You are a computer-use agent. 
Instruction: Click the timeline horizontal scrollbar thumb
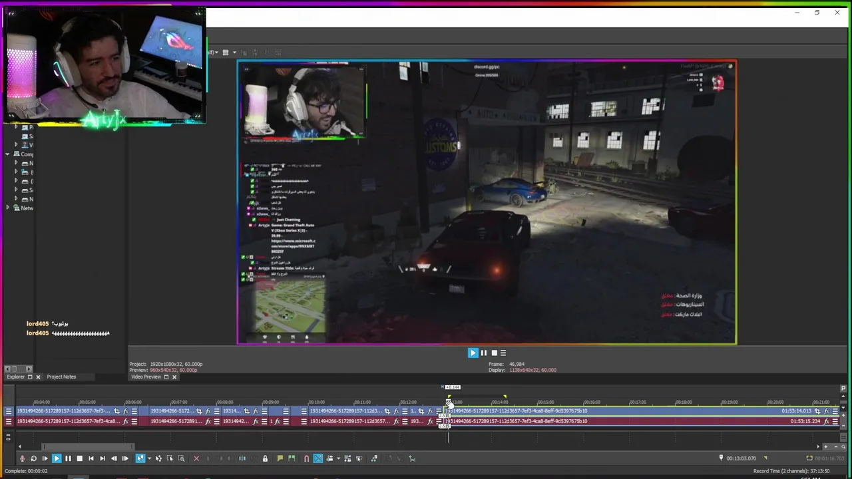(x=88, y=446)
